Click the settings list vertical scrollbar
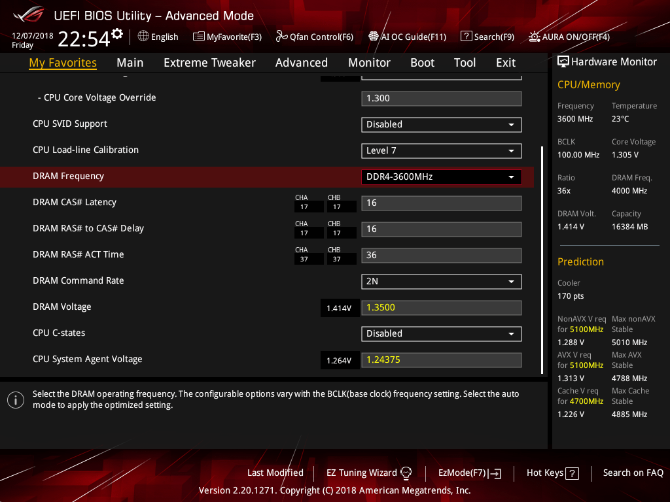 (x=542, y=260)
